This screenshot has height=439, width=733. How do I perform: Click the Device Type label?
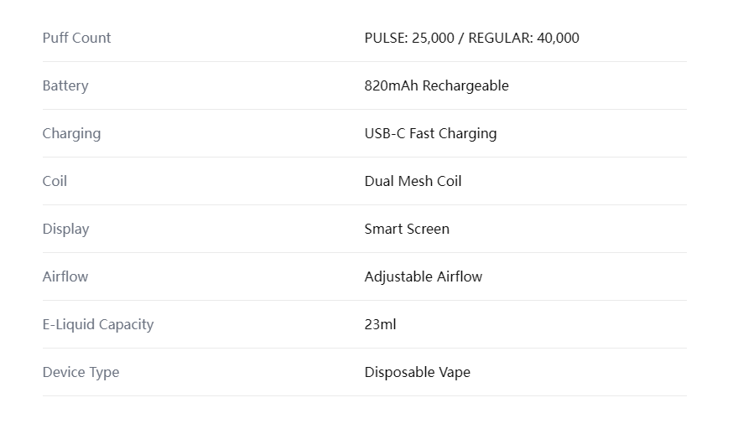[x=81, y=372]
